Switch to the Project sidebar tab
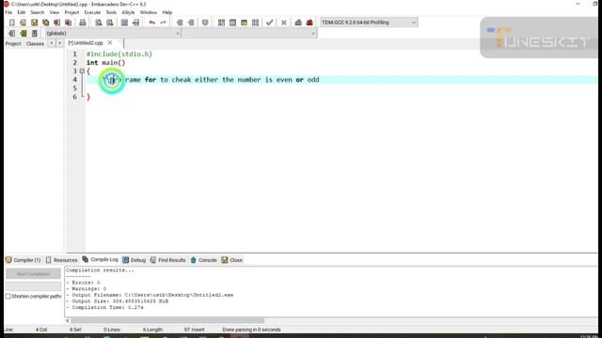The height and width of the screenshot is (338, 602). (13, 44)
